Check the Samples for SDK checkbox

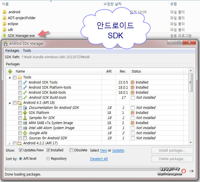tap(20, 118)
